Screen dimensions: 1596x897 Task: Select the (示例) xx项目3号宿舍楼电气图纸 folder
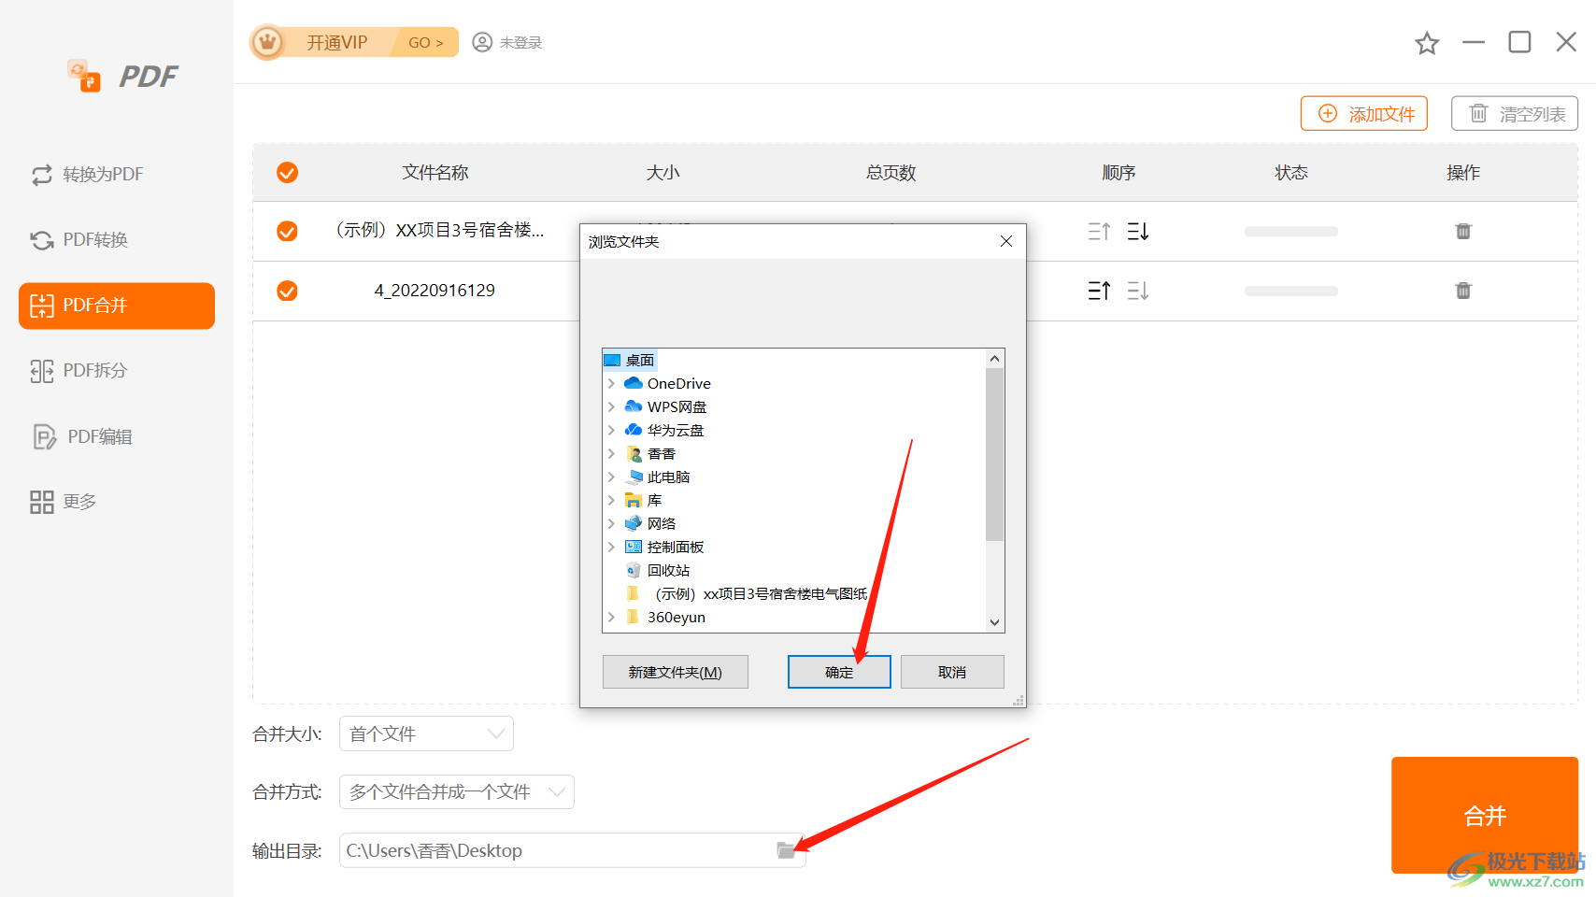[x=762, y=593]
